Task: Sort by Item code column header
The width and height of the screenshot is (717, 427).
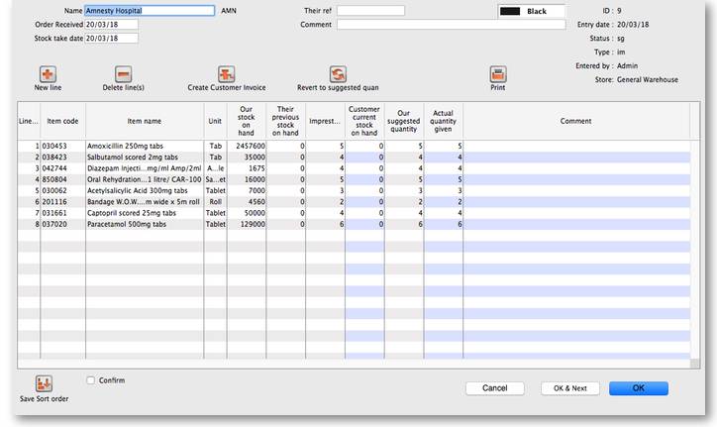Action: point(62,122)
